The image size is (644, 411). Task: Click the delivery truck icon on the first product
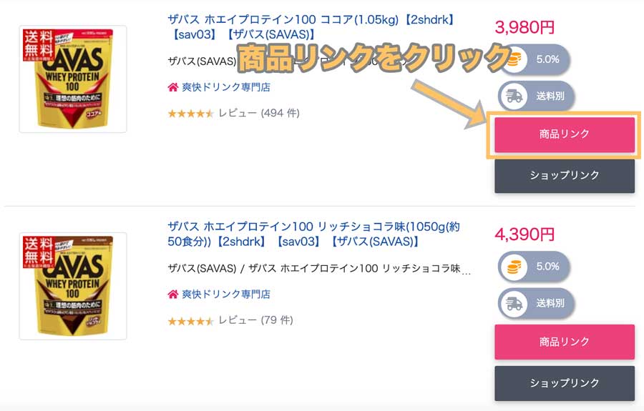[x=514, y=96]
